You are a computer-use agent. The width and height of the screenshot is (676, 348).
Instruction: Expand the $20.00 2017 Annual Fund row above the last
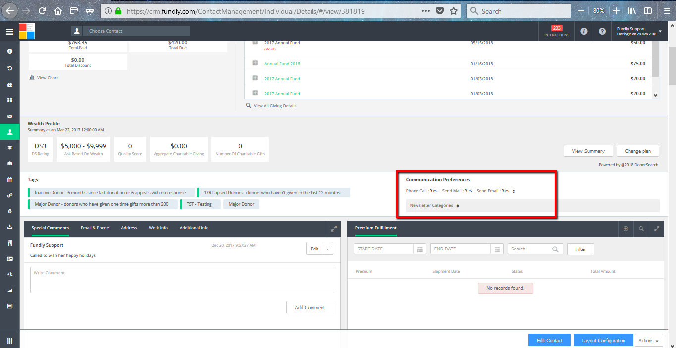click(x=255, y=78)
